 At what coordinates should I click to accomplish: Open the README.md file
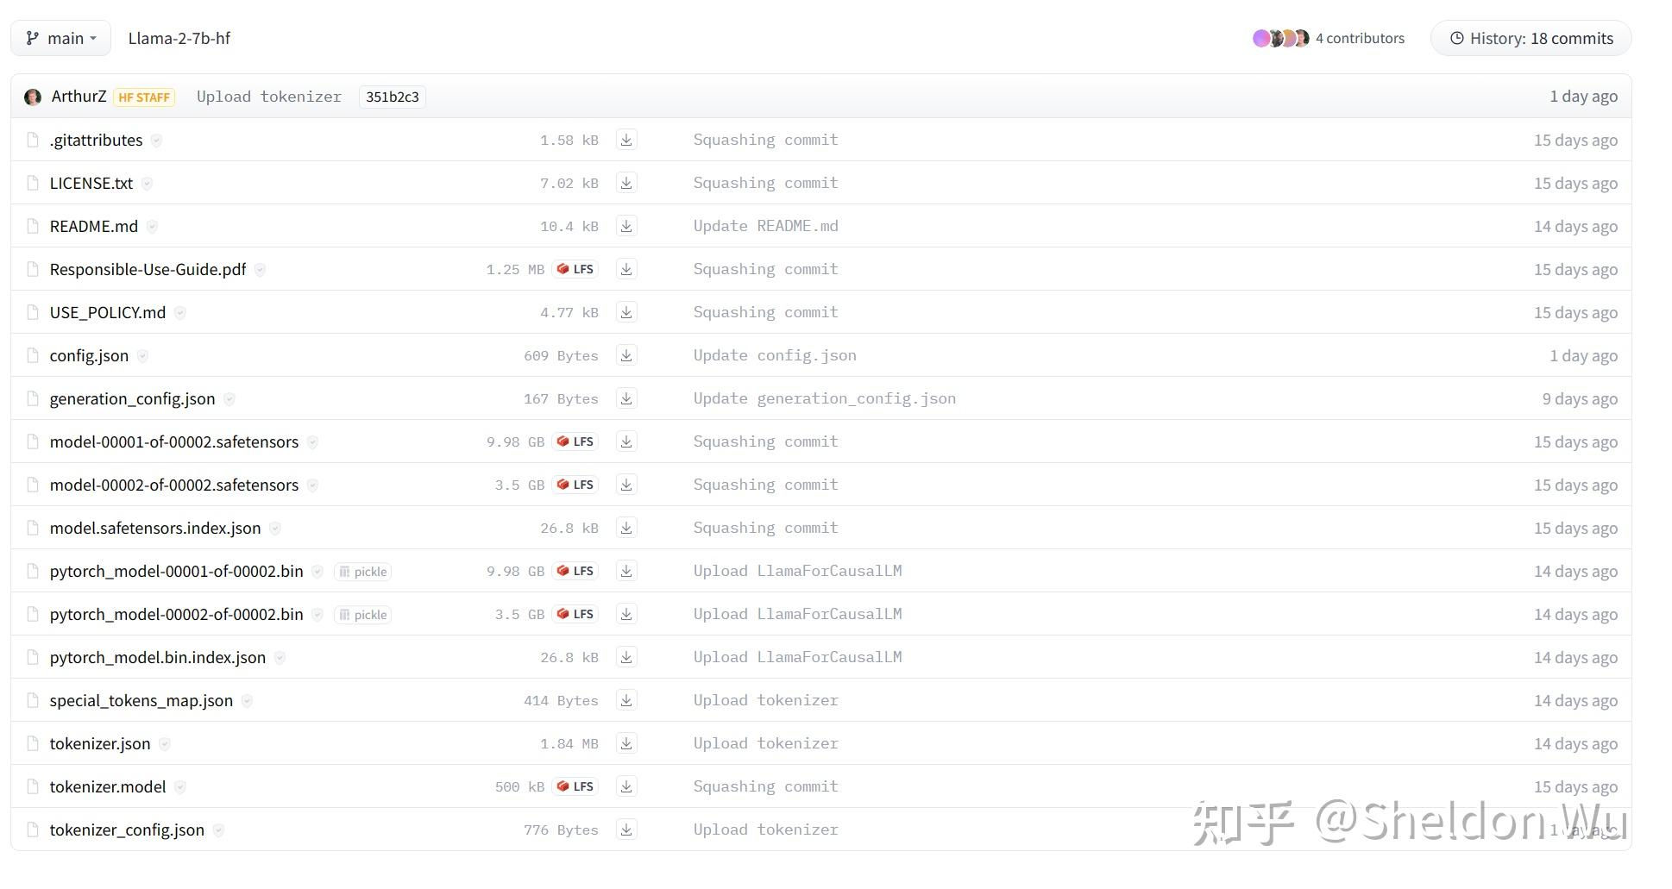click(93, 226)
